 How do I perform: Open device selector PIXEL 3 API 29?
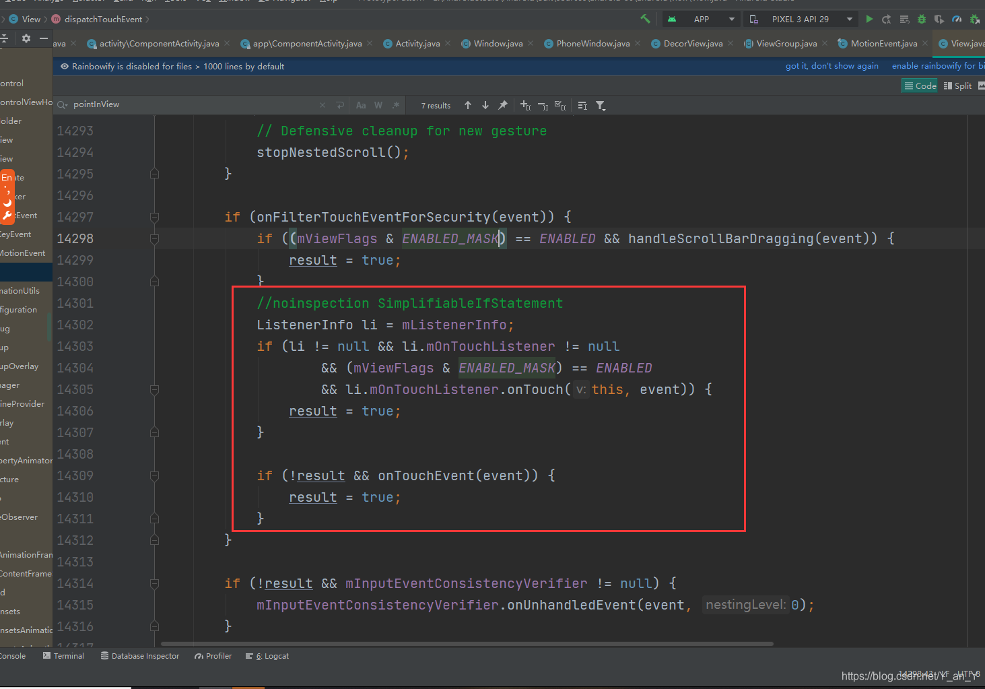coord(801,19)
